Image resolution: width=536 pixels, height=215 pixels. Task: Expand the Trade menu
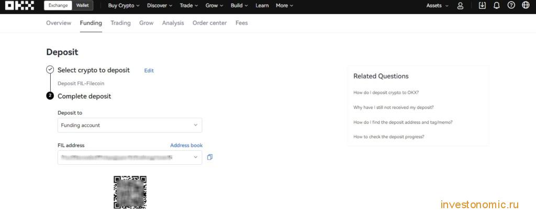coord(188,5)
